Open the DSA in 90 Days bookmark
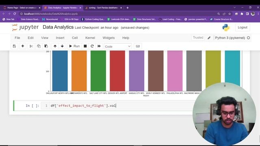The image size is (260, 146). point(69,19)
